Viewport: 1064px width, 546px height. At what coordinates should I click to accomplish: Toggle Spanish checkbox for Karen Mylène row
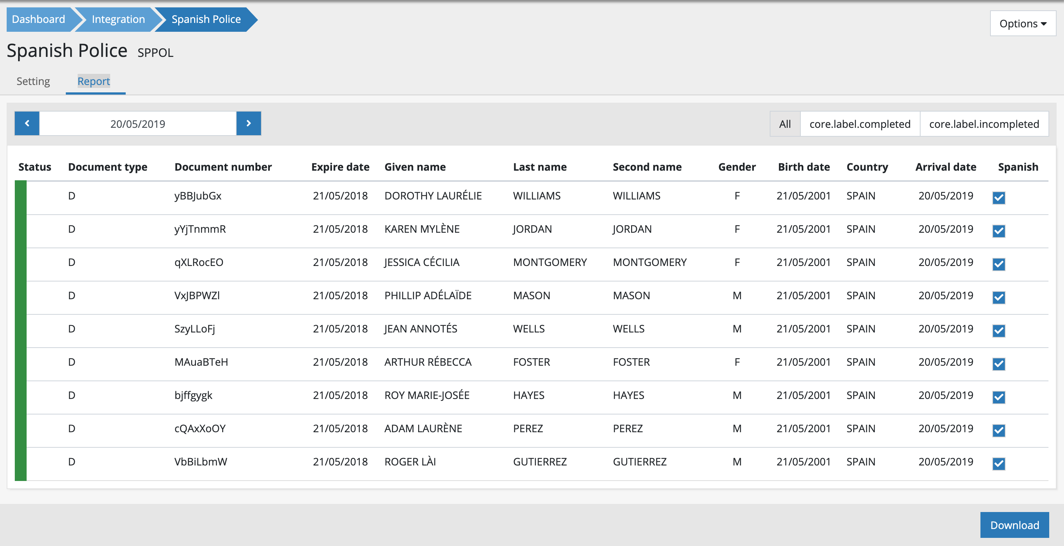tap(998, 231)
